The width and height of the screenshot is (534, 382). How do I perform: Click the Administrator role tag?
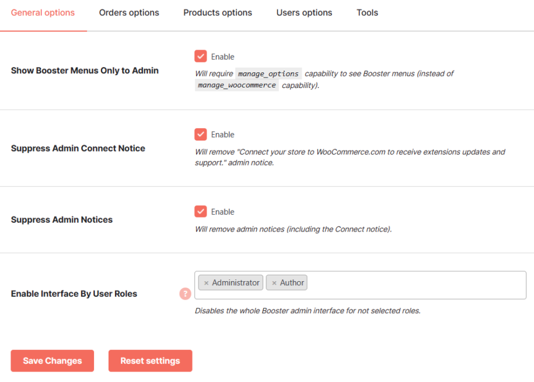click(231, 283)
